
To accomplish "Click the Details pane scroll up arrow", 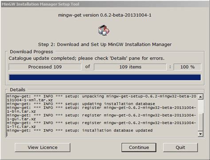I will click(200, 97).
